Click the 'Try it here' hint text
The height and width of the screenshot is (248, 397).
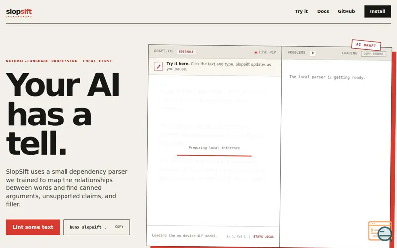pyautogui.click(x=219, y=66)
